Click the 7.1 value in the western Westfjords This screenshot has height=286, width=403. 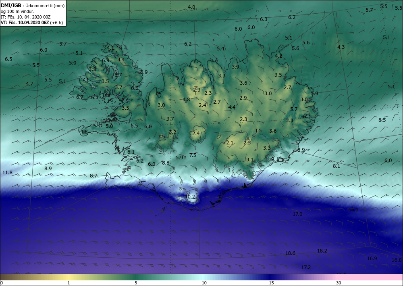(x=85, y=80)
